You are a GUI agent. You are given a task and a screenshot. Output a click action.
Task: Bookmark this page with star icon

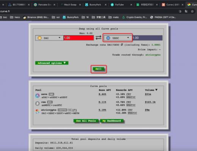tap(192, 11)
